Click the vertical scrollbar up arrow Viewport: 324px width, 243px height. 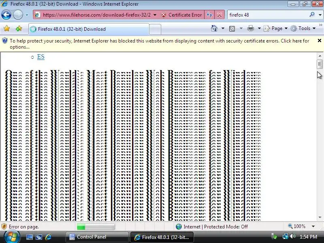click(320, 56)
